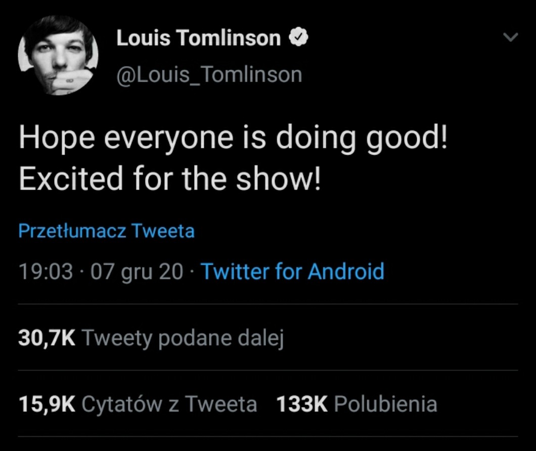Click the word "Android" in the source label
536x451 pixels.
click(346, 272)
